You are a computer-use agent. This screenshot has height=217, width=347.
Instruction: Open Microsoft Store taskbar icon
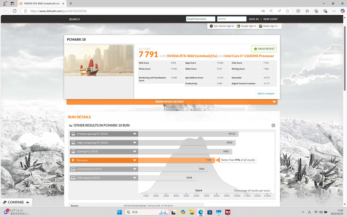pos(210,212)
